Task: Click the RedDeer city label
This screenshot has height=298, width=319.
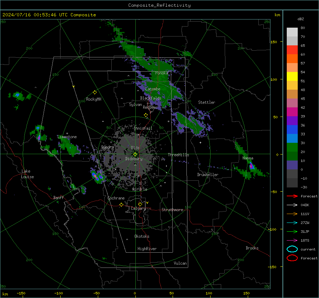Action: click(x=150, y=107)
